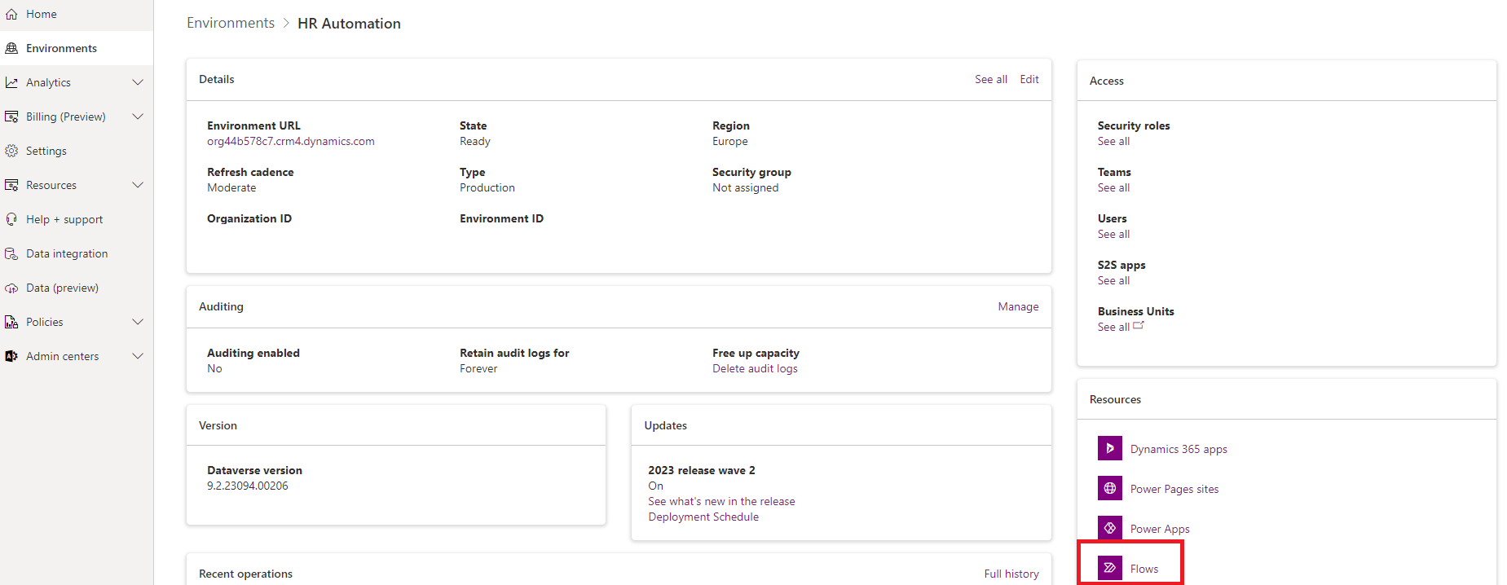Image resolution: width=1507 pixels, height=585 pixels.
Task: Click Type value Production
Action: pos(487,187)
